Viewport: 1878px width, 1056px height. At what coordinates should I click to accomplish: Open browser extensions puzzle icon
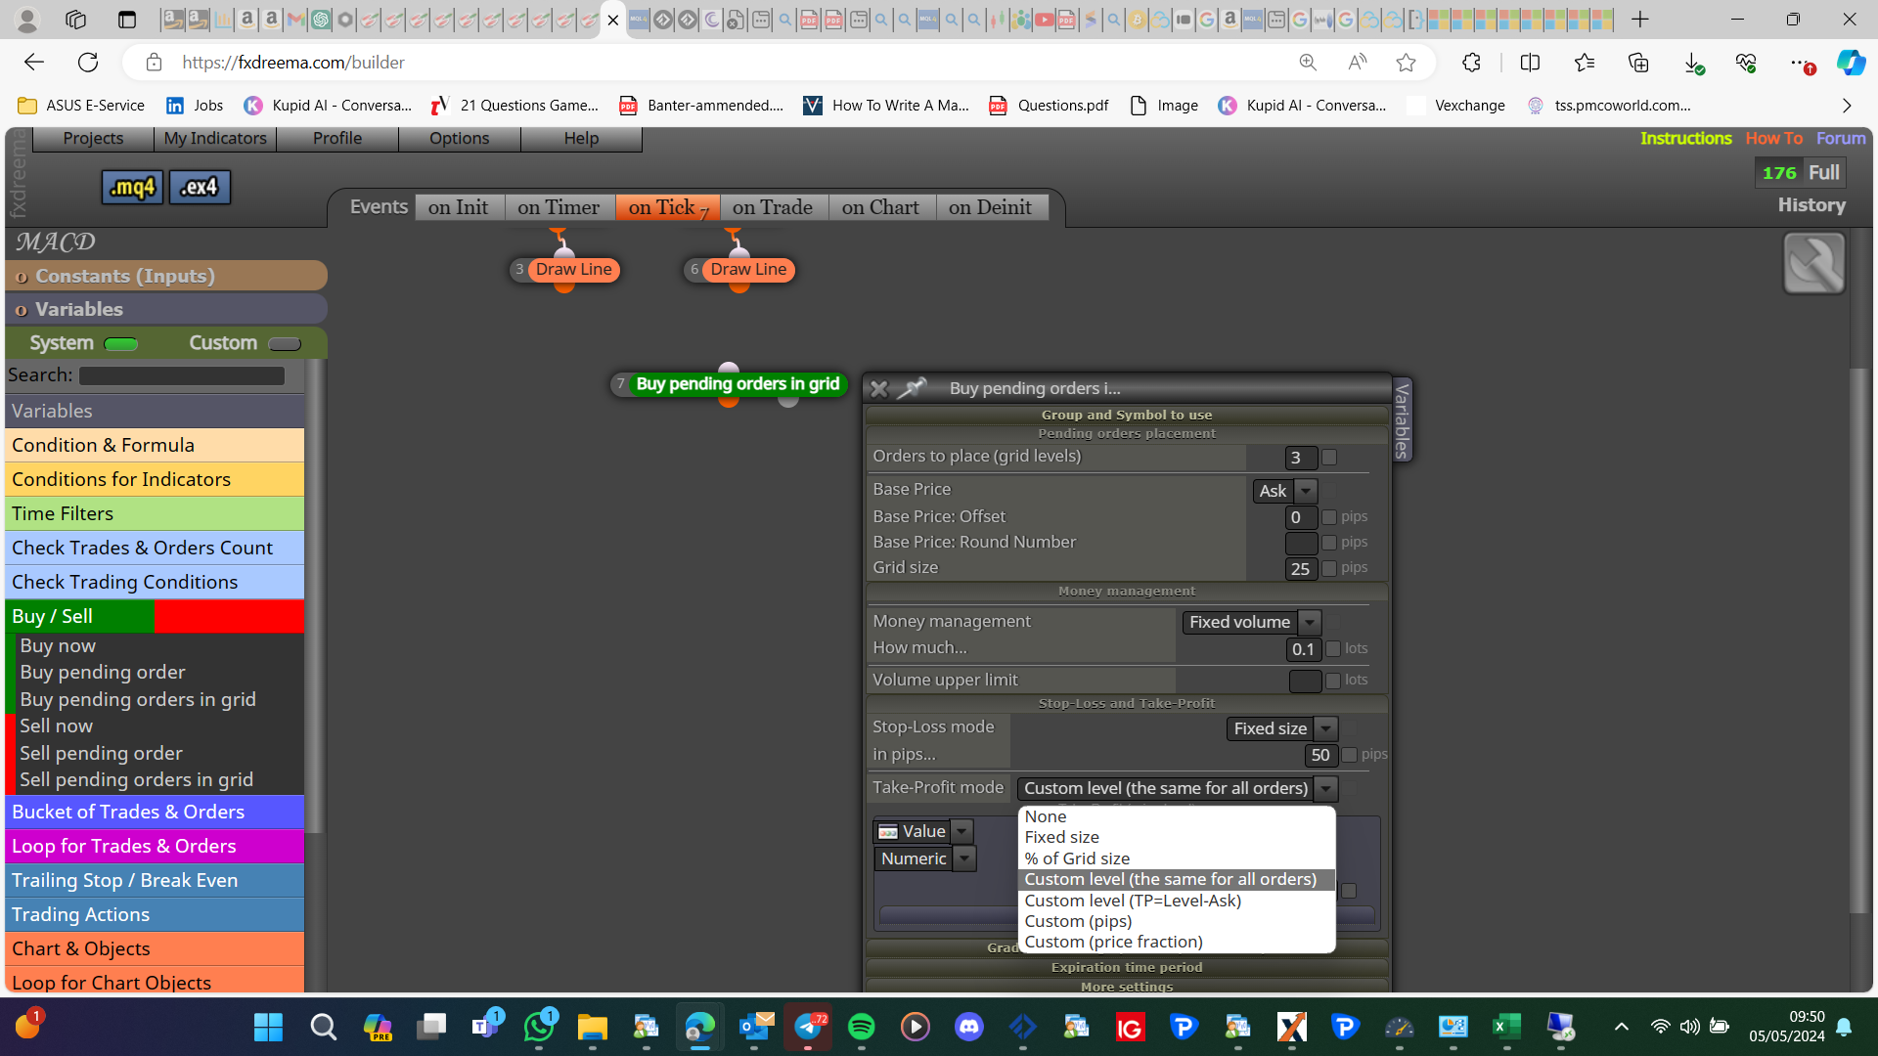(1471, 63)
